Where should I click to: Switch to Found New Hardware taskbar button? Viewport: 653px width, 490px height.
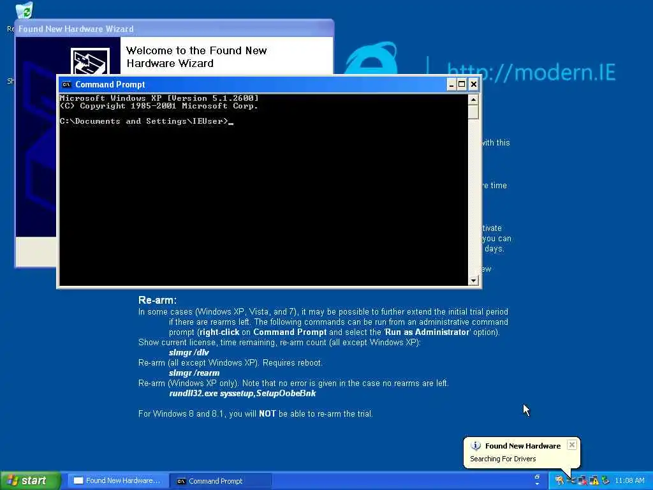[118, 481]
